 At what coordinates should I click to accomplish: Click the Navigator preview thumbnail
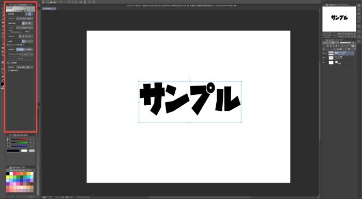[339, 19]
